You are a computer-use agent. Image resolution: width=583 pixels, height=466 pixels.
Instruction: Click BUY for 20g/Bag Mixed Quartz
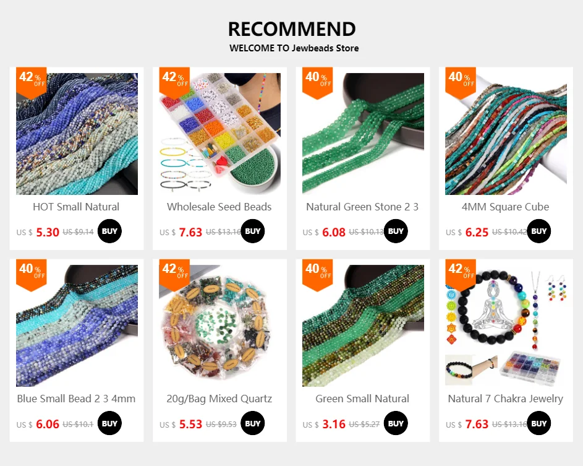coord(253,423)
